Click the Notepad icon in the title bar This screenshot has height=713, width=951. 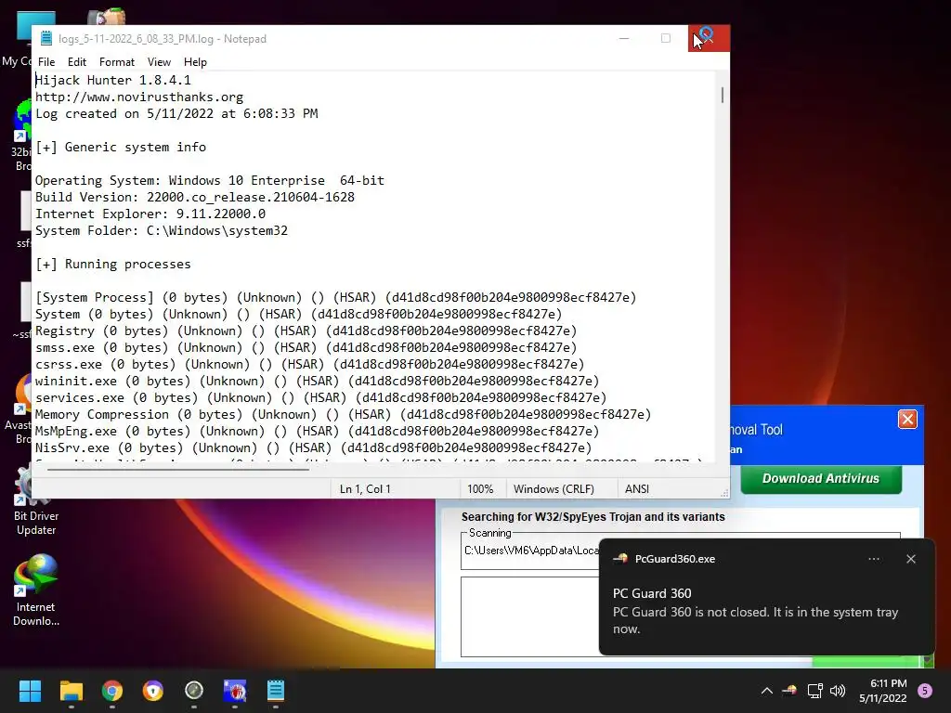(46, 39)
